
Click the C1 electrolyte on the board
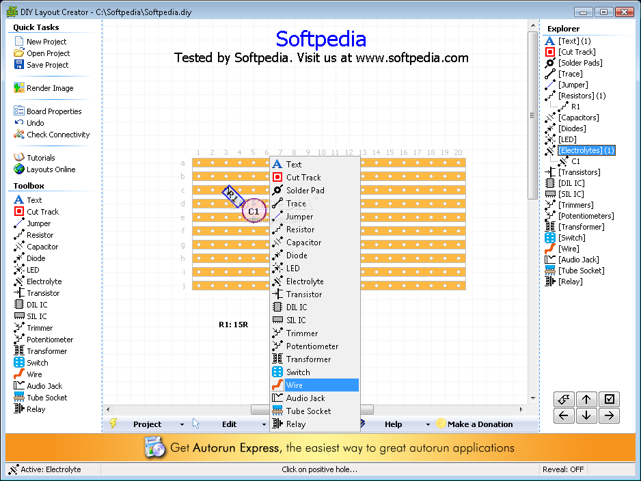[x=254, y=211]
